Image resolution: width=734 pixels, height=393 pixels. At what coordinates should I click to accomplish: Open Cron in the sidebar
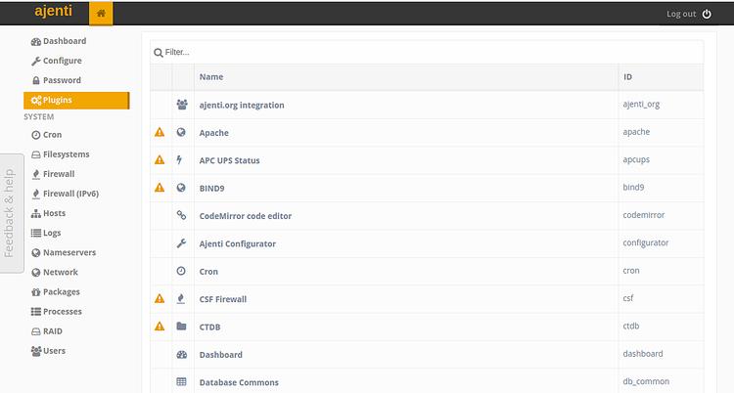[46, 135]
